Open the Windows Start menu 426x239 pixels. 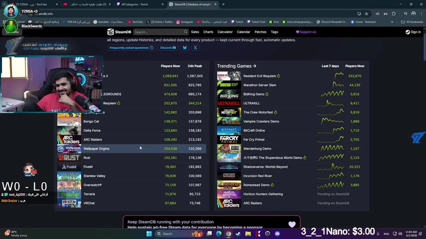tap(149, 234)
